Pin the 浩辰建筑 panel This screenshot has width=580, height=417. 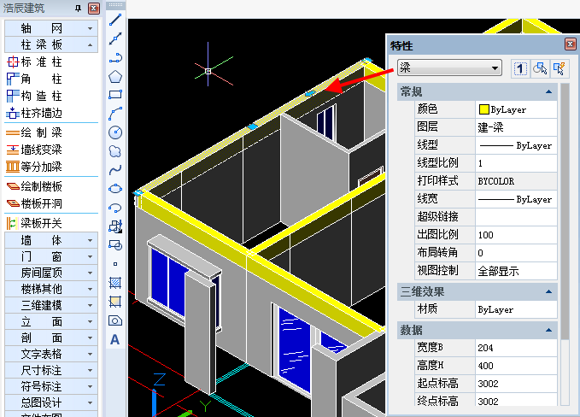coord(78,9)
